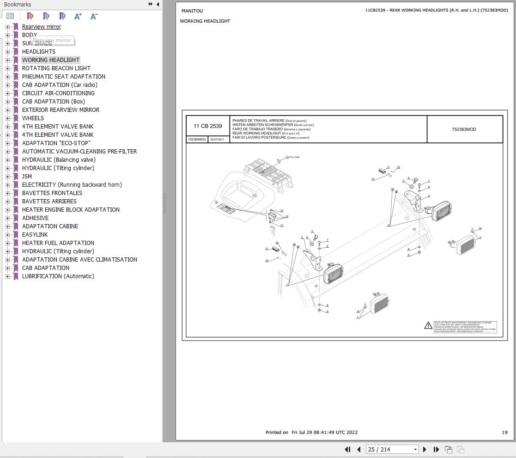
Task: Open ELECTRICITY (Running backward horn) bookmark
Action: tap(72, 185)
